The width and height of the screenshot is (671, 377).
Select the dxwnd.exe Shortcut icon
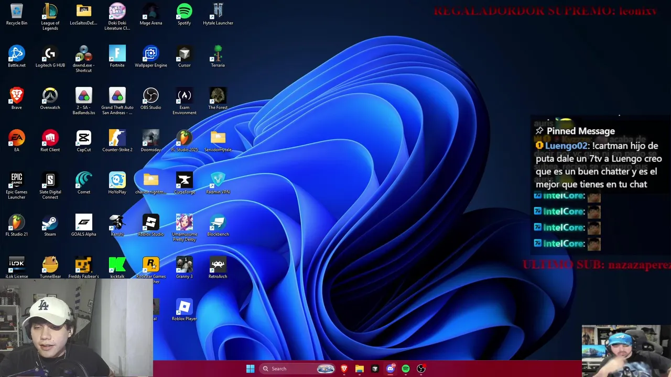point(84,59)
